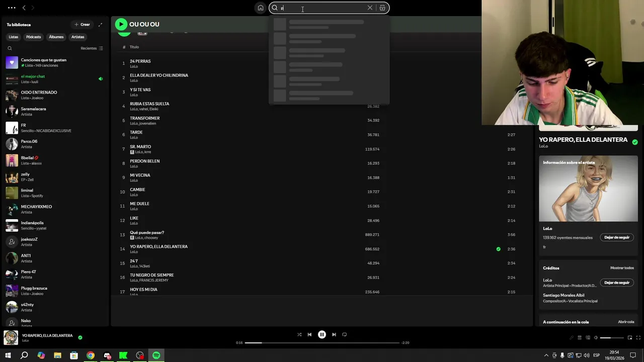Navigate back with the left arrow
Image resolution: width=644 pixels, height=362 pixels.
24,8
